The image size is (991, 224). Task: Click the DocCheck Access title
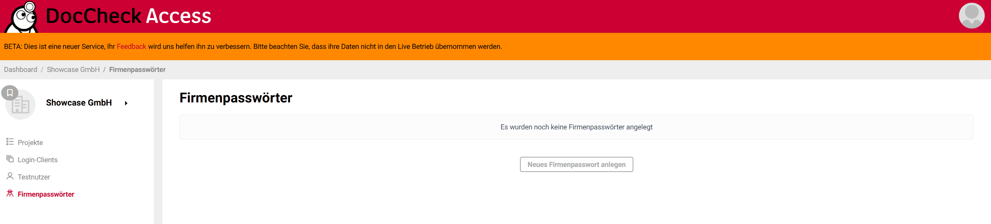click(x=128, y=16)
